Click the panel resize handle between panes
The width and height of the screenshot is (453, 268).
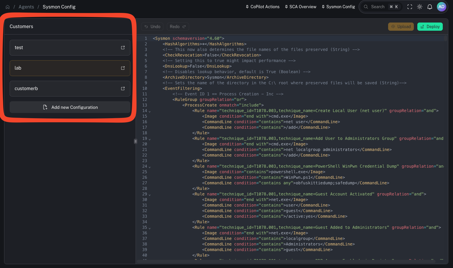point(135,141)
